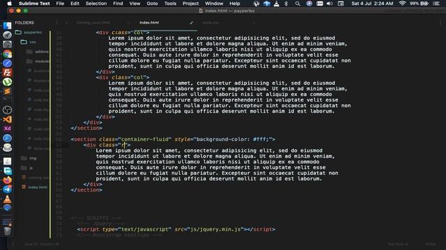Open Adobe Illustrator orange dock icon

coord(8,119)
